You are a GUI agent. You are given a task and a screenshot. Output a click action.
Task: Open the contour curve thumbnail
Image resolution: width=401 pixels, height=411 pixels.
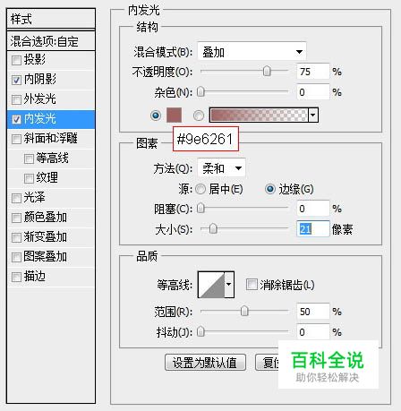pos(211,285)
